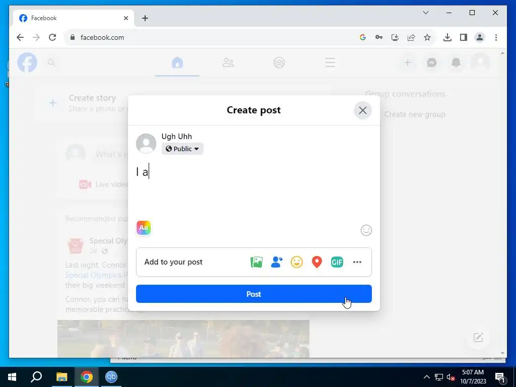The height and width of the screenshot is (387, 516).
Task: Select the Facebook browser tab
Action: coord(74,18)
